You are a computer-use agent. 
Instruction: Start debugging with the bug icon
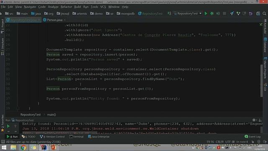point(212,13)
